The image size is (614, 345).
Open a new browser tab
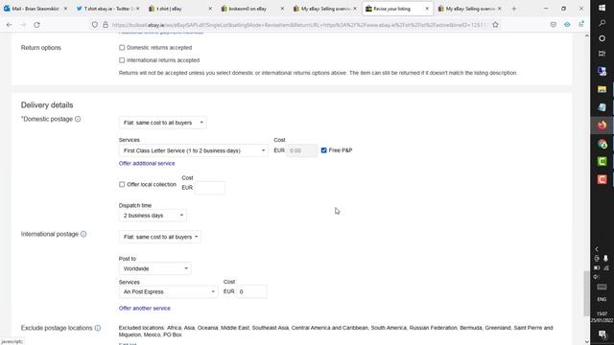click(x=514, y=9)
